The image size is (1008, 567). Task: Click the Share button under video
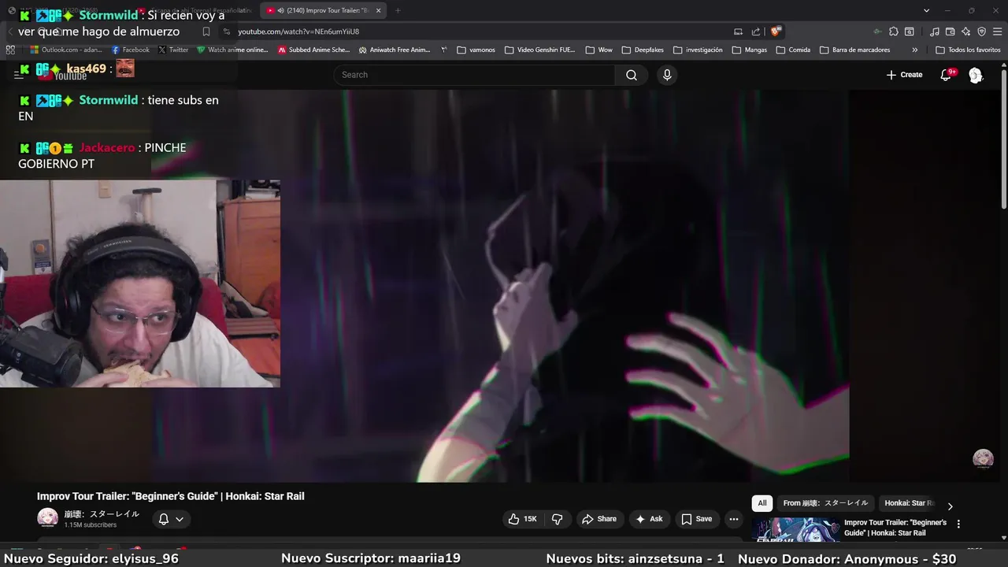point(598,519)
